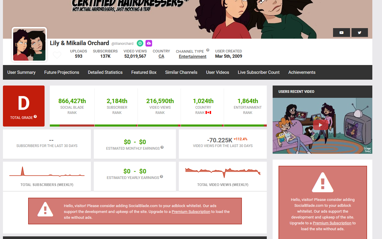Click the channel banner image
382x239 pixels.
tap(188, 19)
